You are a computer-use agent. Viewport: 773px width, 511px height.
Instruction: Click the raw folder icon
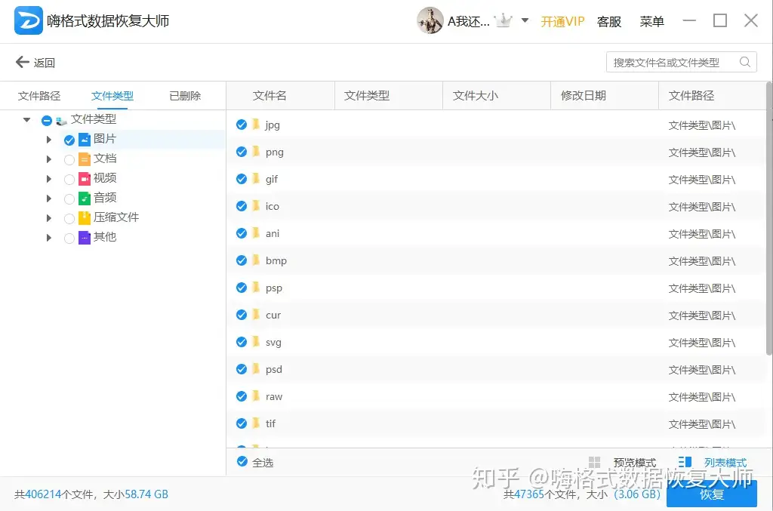pyautogui.click(x=256, y=396)
